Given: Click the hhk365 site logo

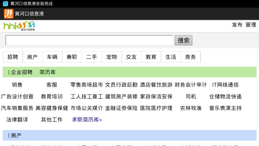Looking at the screenshot, I should tap(19, 26).
